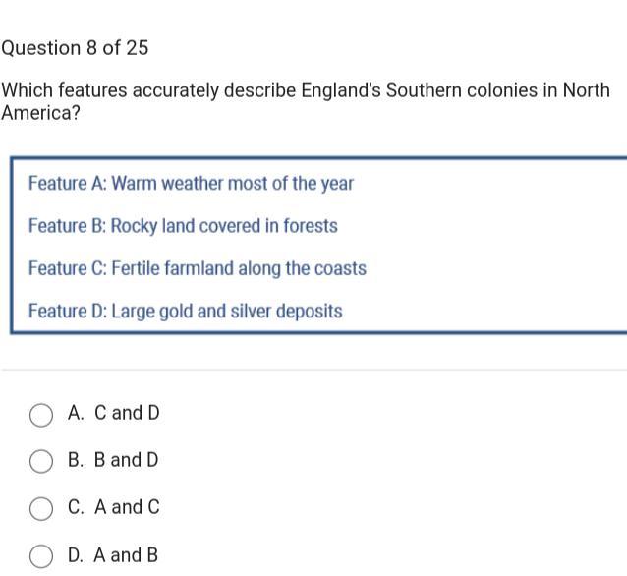This screenshot has height=576, width=627.
Task: Click Feature B: Rocky land line
Action: [183, 226]
